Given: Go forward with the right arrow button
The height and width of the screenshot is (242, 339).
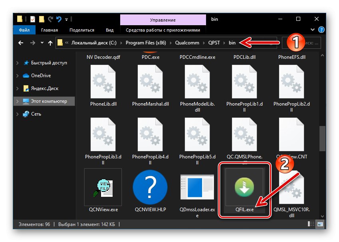Looking at the screenshot, I should 33,43.
